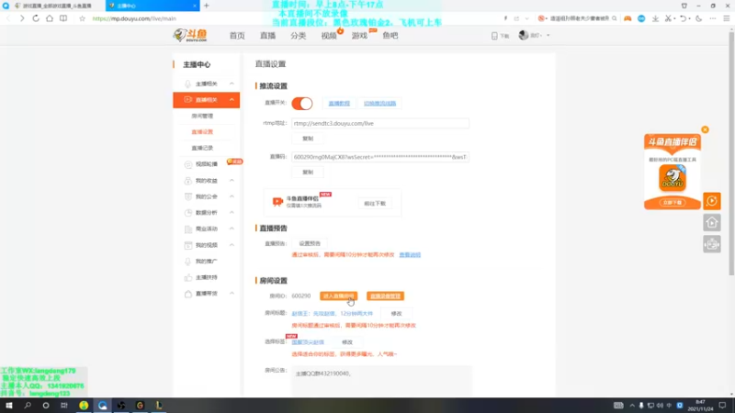This screenshot has width=735, height=413.
Task: Toggle the 直播开关 live stream switch
Action: pyautogui.click(x=302, y=103)
